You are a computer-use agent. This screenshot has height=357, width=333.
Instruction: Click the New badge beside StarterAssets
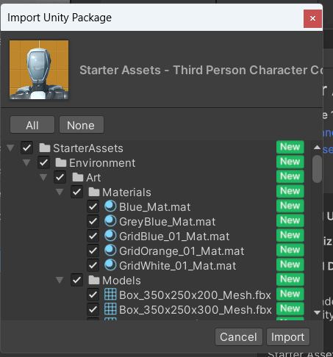point(290,147)
